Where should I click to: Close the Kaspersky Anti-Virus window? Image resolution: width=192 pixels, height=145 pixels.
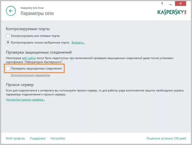[180, 4]
